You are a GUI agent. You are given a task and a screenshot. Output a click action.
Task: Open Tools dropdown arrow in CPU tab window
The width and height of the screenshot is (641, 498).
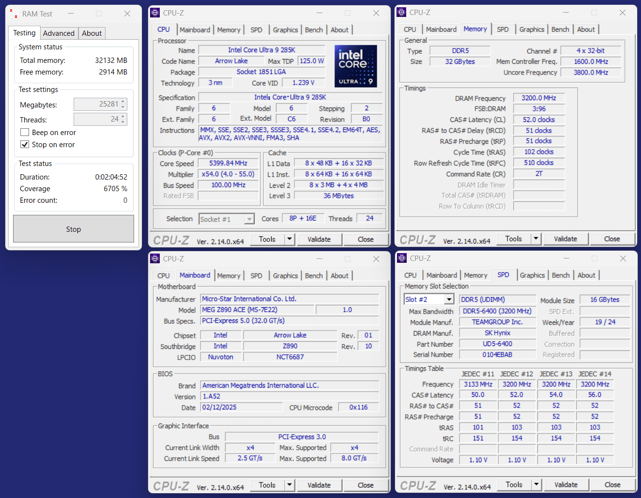click(x=290, y=239)
